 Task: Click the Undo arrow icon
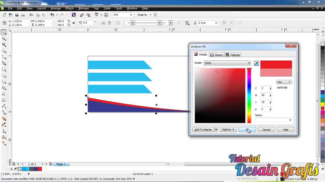52,15
